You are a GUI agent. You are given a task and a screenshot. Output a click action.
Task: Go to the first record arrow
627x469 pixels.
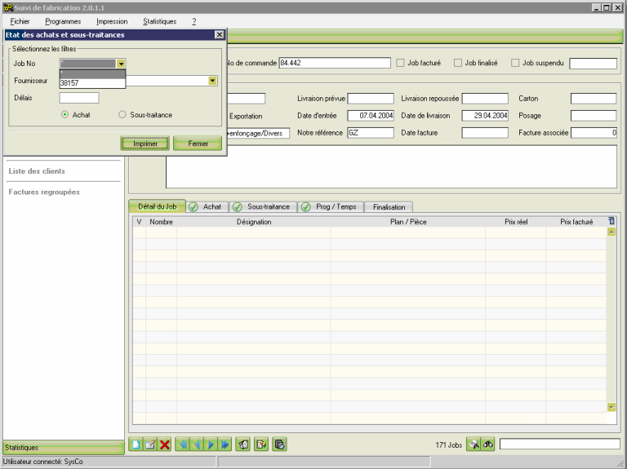coord(182,445)
